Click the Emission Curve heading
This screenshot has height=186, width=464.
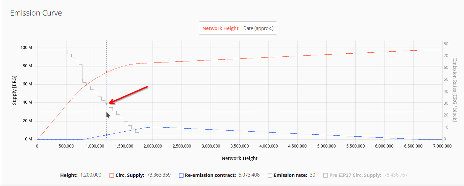point(36,13)
